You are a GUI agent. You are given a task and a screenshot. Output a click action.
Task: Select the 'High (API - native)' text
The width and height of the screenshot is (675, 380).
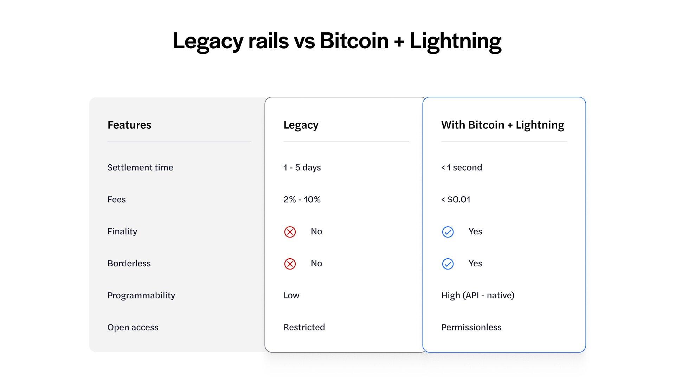click(x=478, y=295)
